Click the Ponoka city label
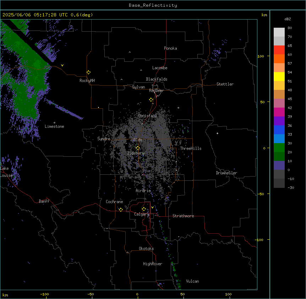This screenshot has width=306, height=299. click(x=170, y=48)
